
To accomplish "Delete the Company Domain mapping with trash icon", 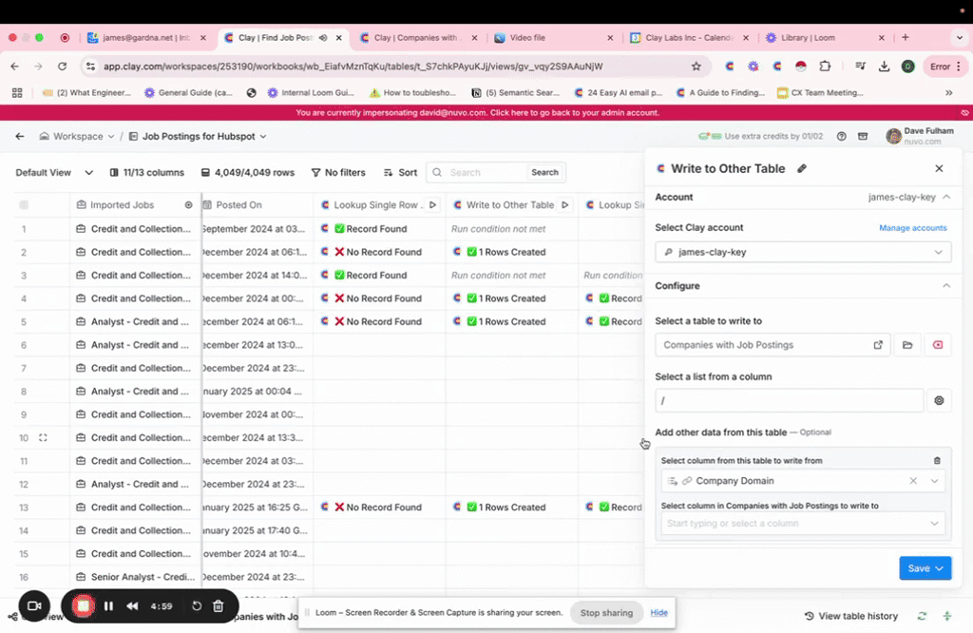I will coord(937,461).
